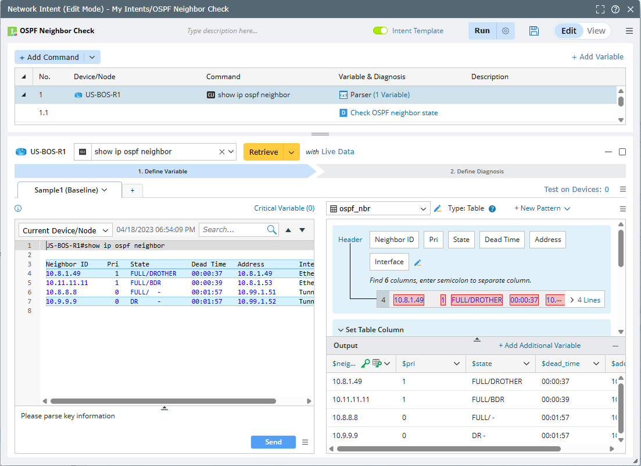Open the help icon in title bar
641x466 pixels.
615,9
